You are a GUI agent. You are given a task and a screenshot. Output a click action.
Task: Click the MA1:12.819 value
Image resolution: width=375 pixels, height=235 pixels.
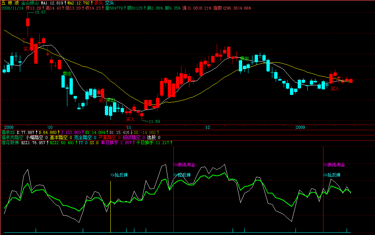(x=52, y=3)
